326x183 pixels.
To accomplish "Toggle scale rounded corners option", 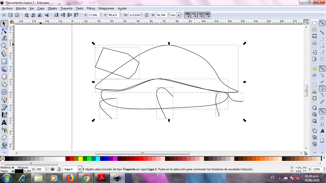I will click(x=194, y=15).
